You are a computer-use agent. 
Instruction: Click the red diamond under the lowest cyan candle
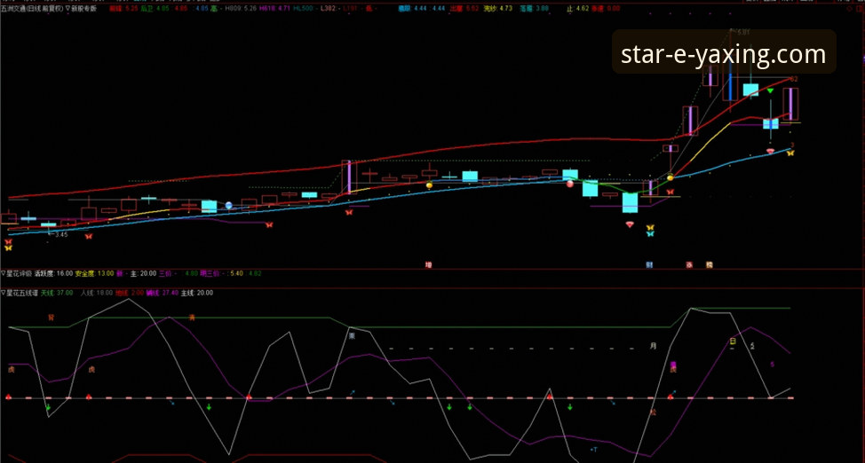point(630,225)
